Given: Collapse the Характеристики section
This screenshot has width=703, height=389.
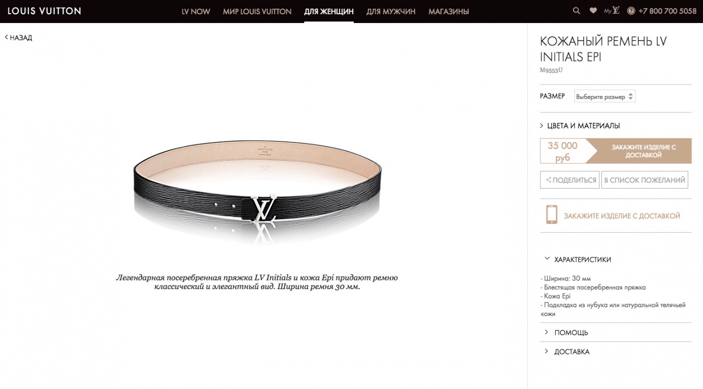Looking at the screenshot, I should (x=578, y=260).
